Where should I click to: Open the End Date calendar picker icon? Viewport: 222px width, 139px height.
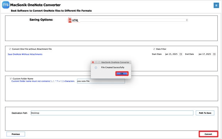[x=214, y=54]
